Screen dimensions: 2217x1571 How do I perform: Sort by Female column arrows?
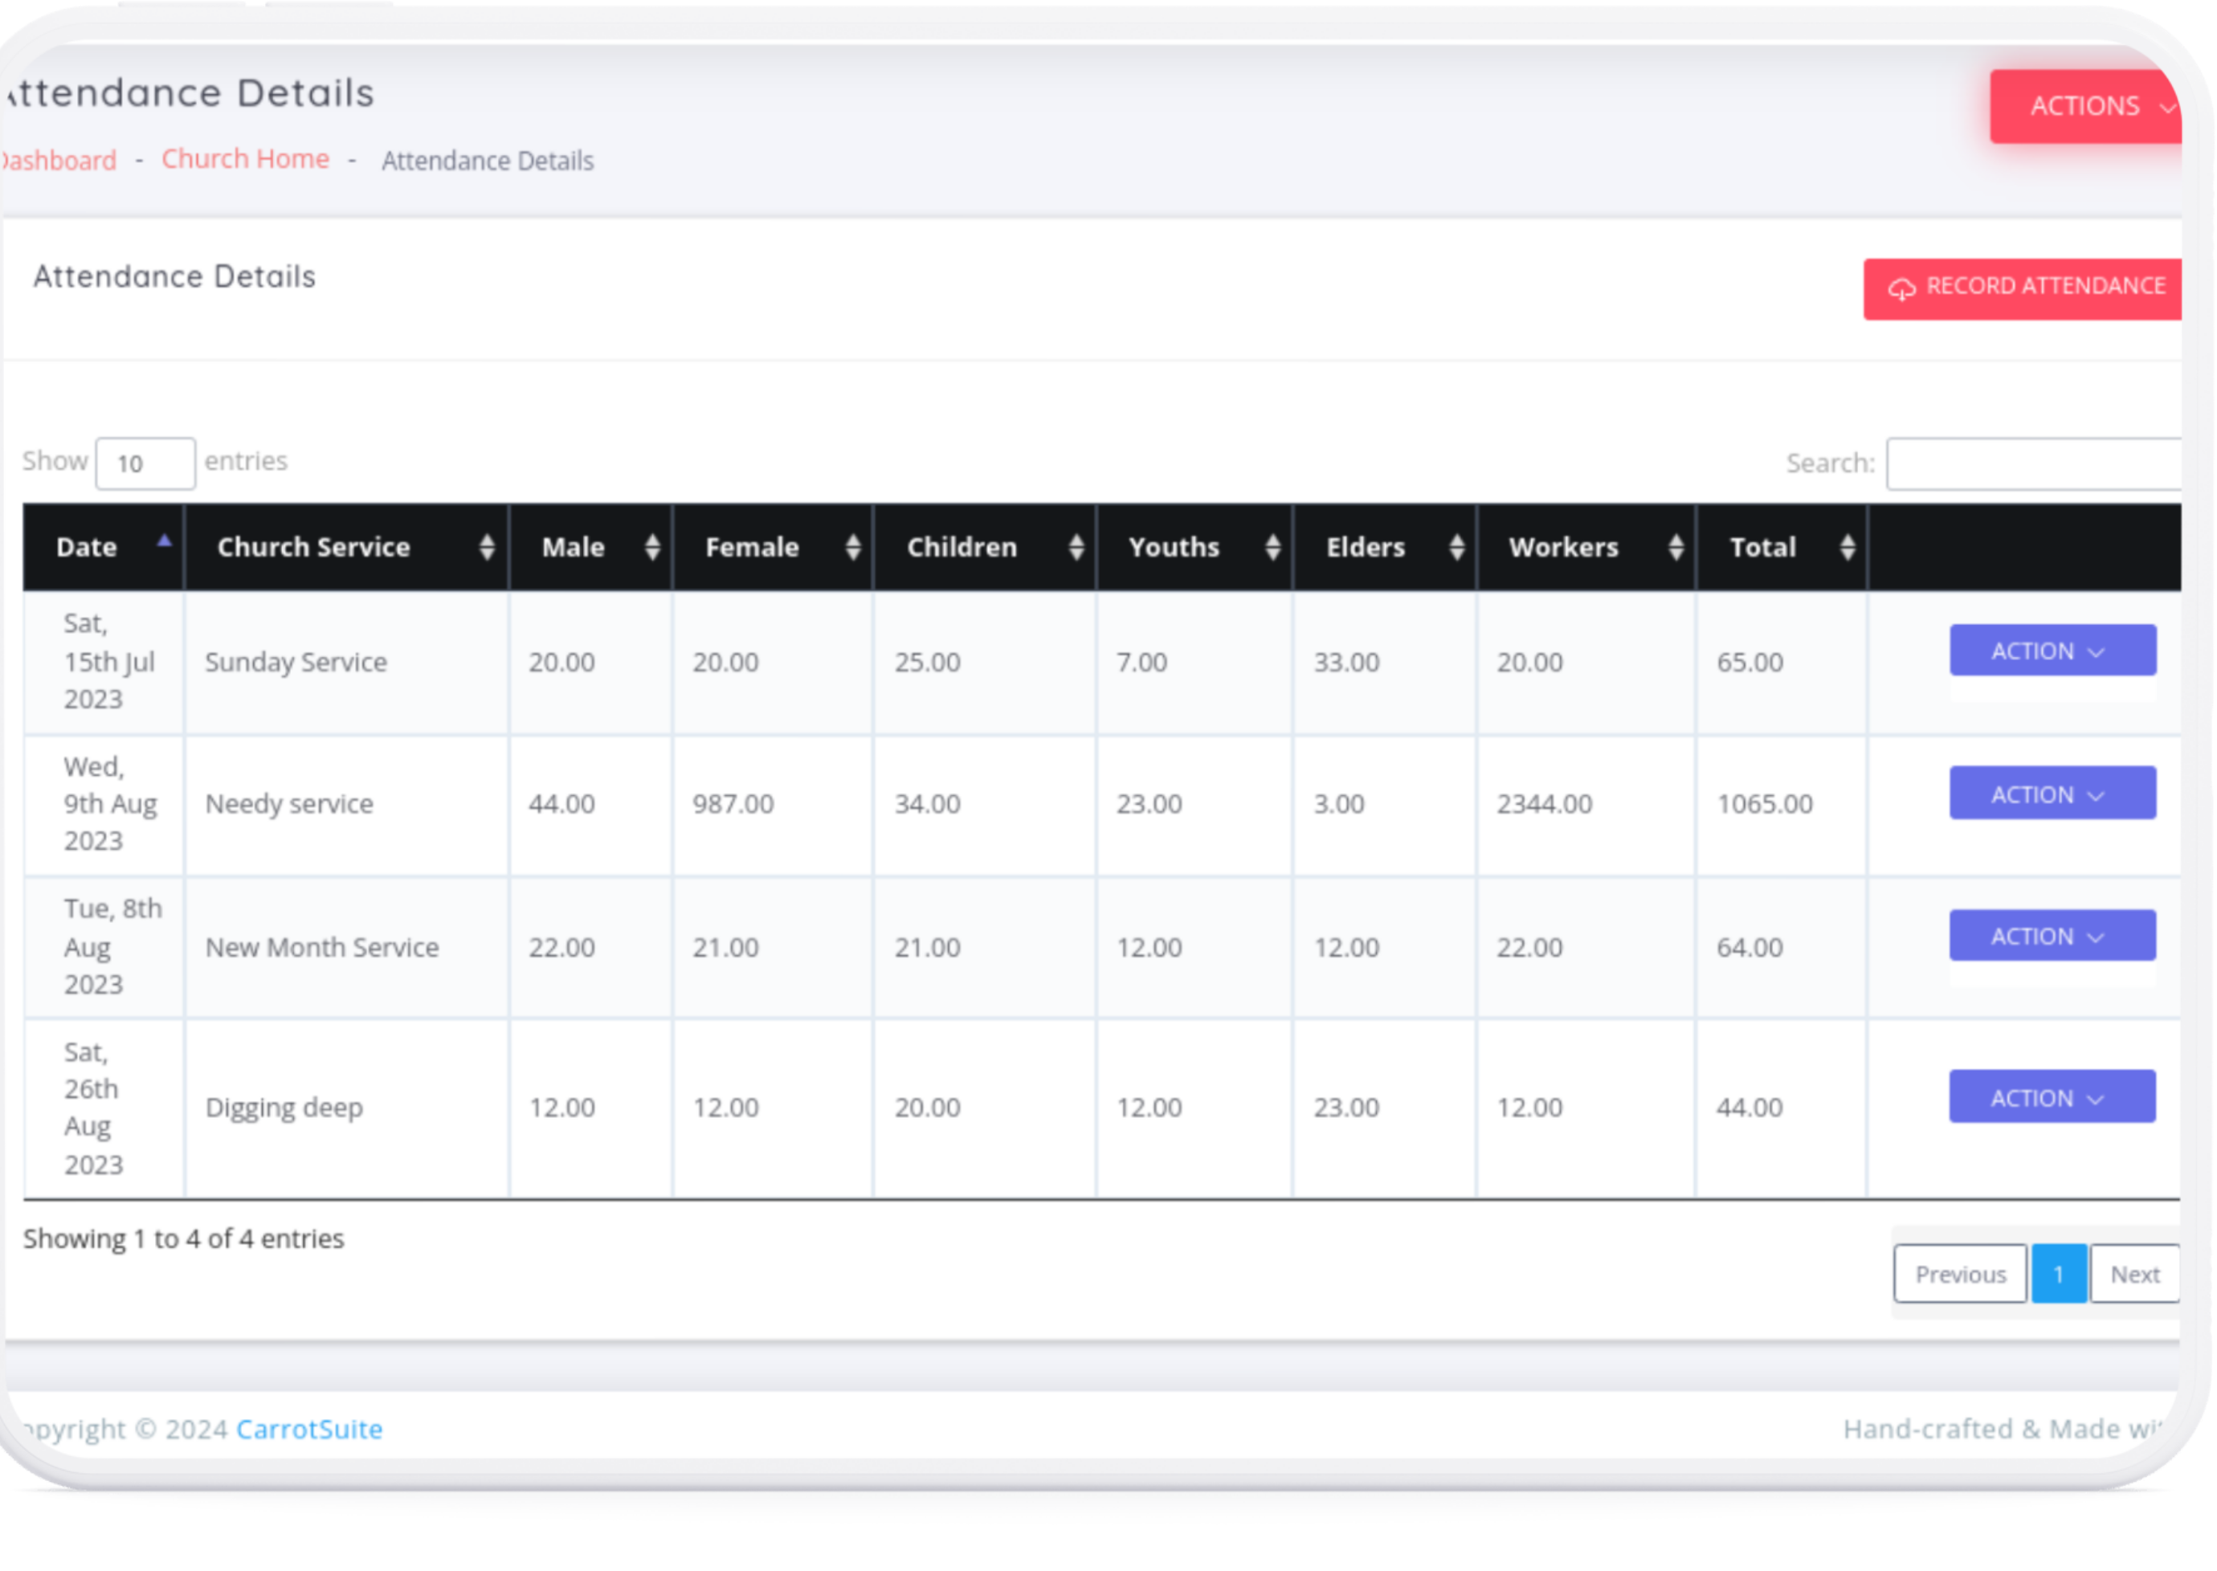852,548
